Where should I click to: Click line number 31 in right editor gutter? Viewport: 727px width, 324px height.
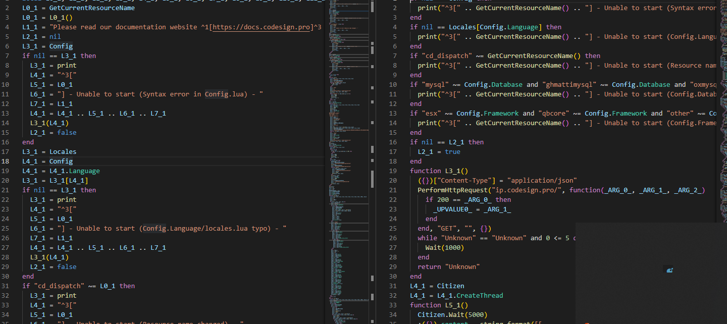click(394, 286)
